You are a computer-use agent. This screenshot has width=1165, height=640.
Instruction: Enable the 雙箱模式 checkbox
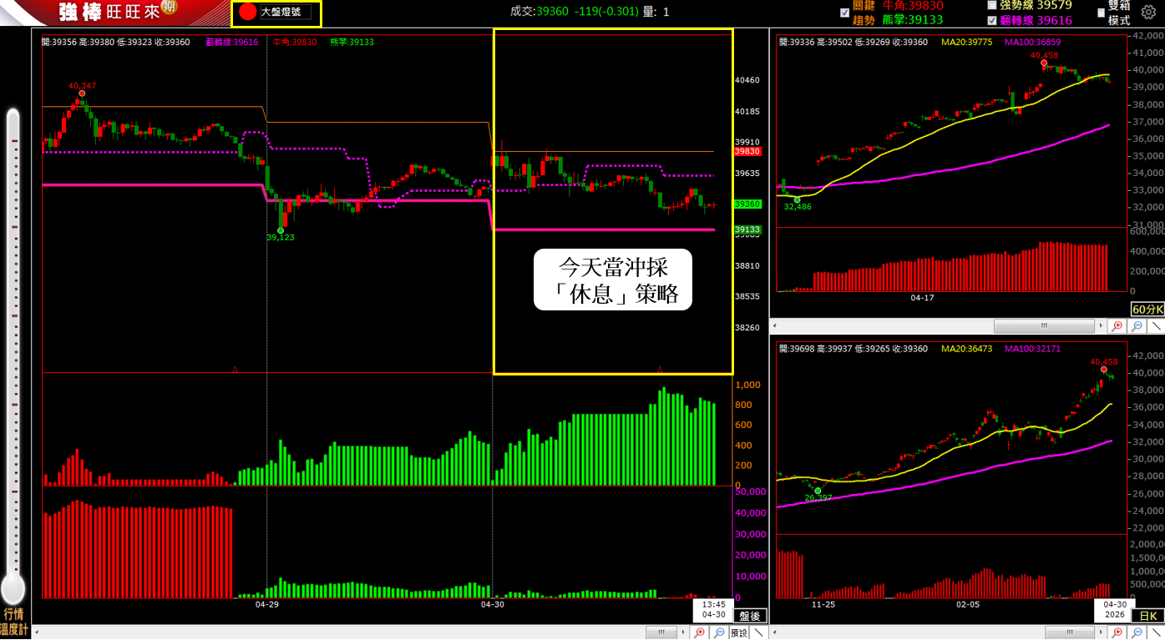tap(1102, 13)
